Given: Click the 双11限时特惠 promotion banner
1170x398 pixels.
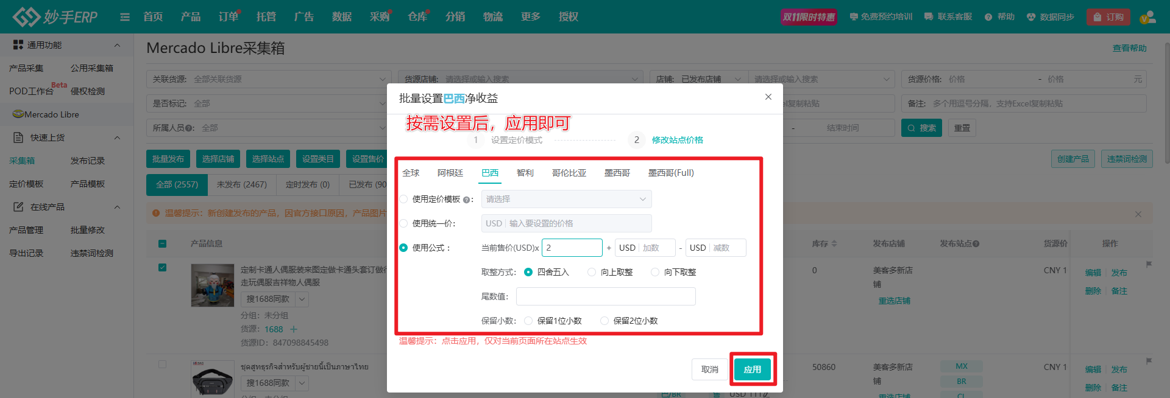Looking at the screenshot, I should tap(809, 17).
